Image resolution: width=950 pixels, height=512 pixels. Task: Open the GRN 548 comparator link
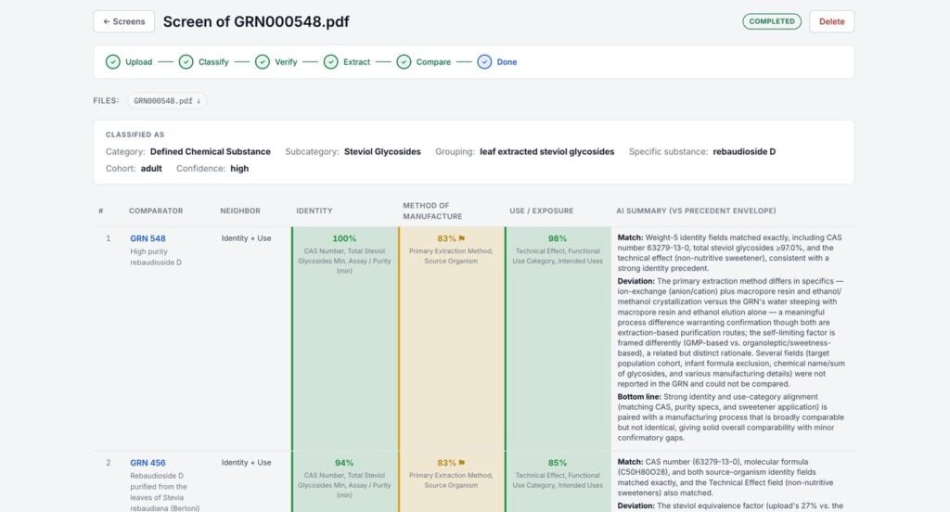(148, 238)
